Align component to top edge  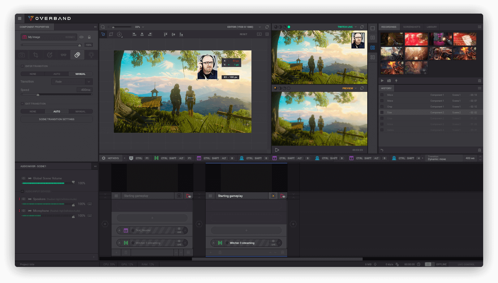tap(165, 34)
